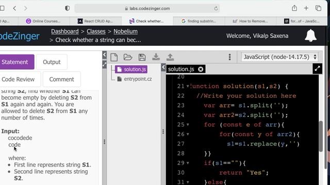Open the Code Review tab
The width and height of the screenshot is (330, 185).
pyautogui.click(x=20, y=79)
